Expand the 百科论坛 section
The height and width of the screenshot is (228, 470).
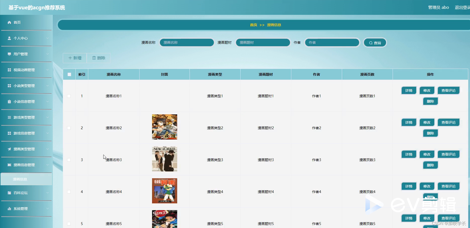[x=48, y=193]
